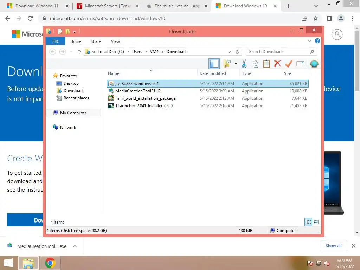This screenshot has height=270, width=360.
Task: Click the Chrome address bar URL
Action: pyautogui.click(x=108, y=18)
